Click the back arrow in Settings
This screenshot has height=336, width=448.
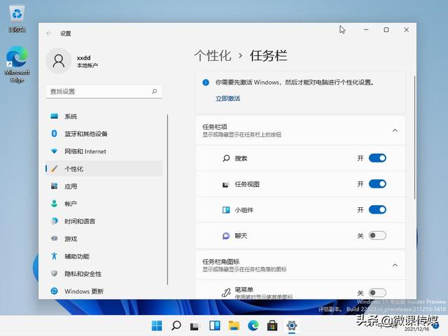pyautogui.click(x=49, y=34)
